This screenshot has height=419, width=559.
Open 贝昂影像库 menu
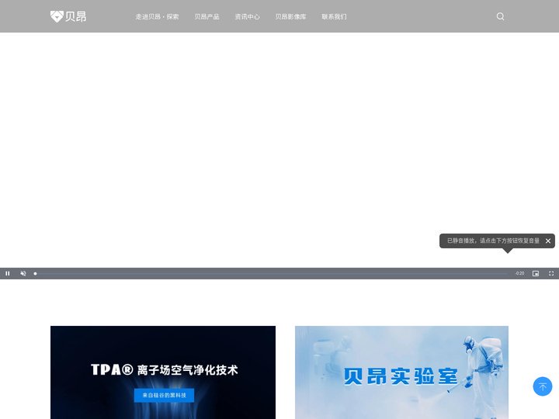290,17
